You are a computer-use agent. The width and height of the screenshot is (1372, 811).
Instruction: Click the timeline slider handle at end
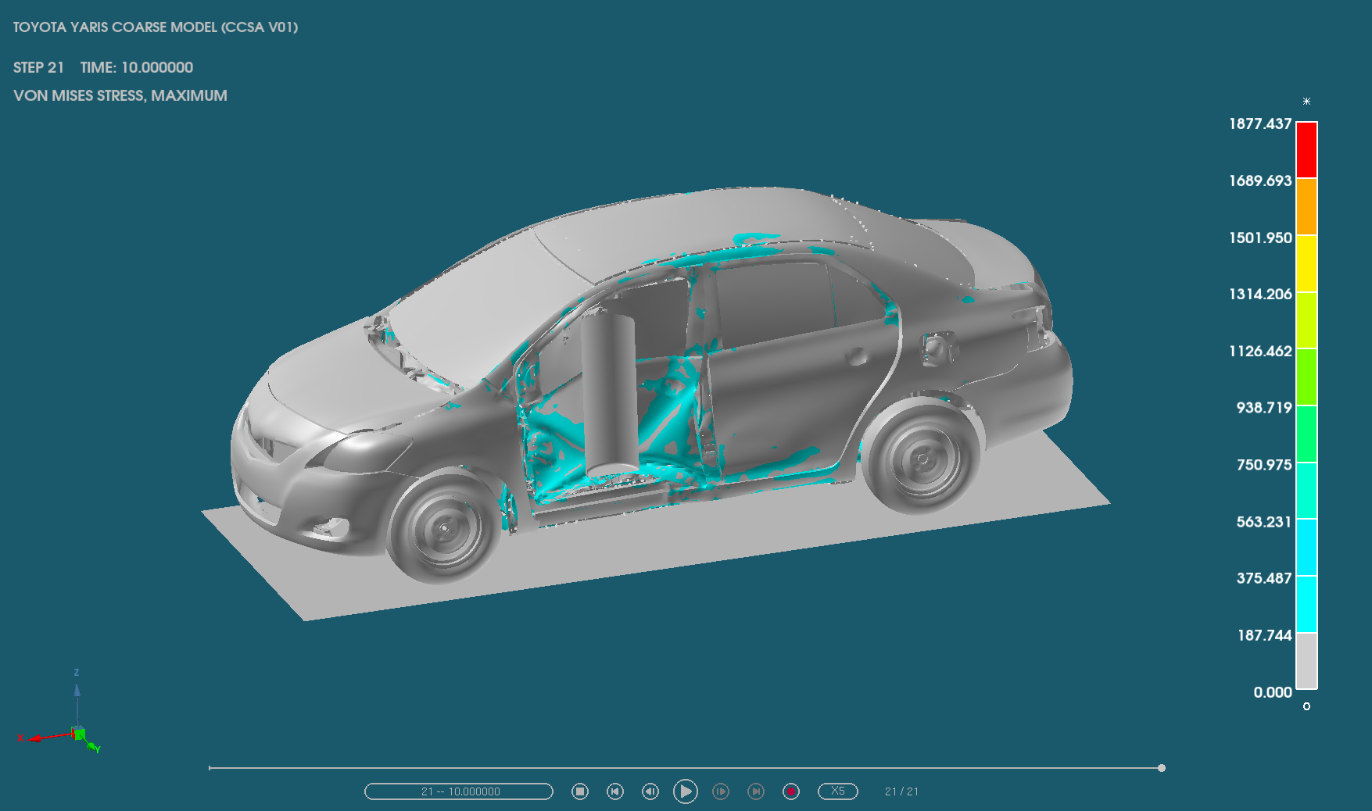[1162, 768]
